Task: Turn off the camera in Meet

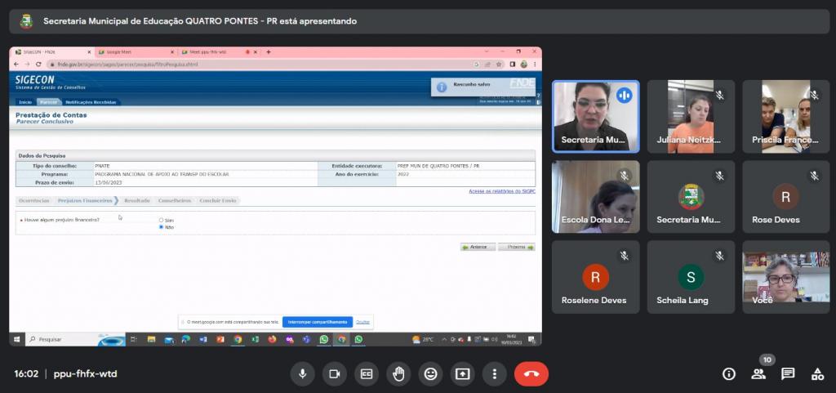Action: 334,374
